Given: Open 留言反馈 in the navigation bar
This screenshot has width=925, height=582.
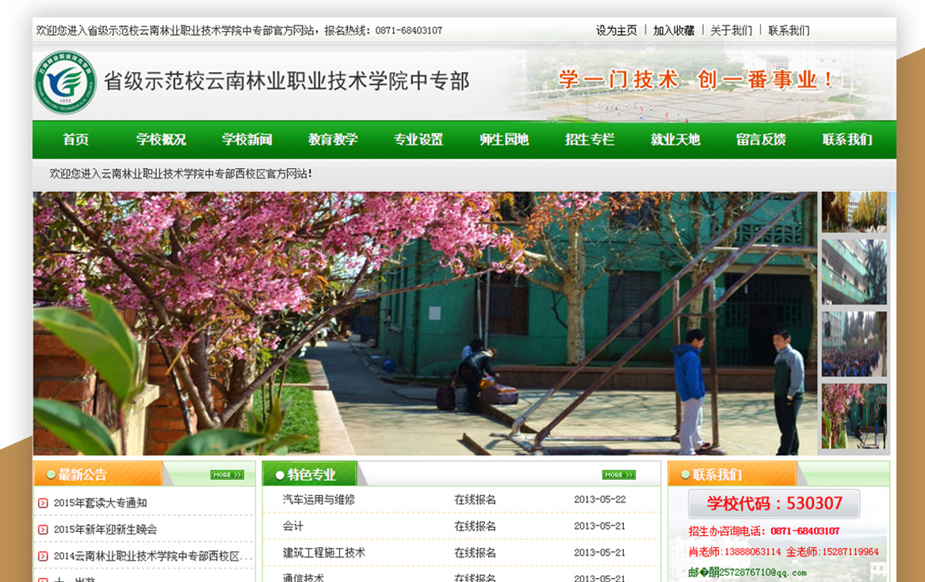Looking at the screenshot, I should [x=761, y=140].
